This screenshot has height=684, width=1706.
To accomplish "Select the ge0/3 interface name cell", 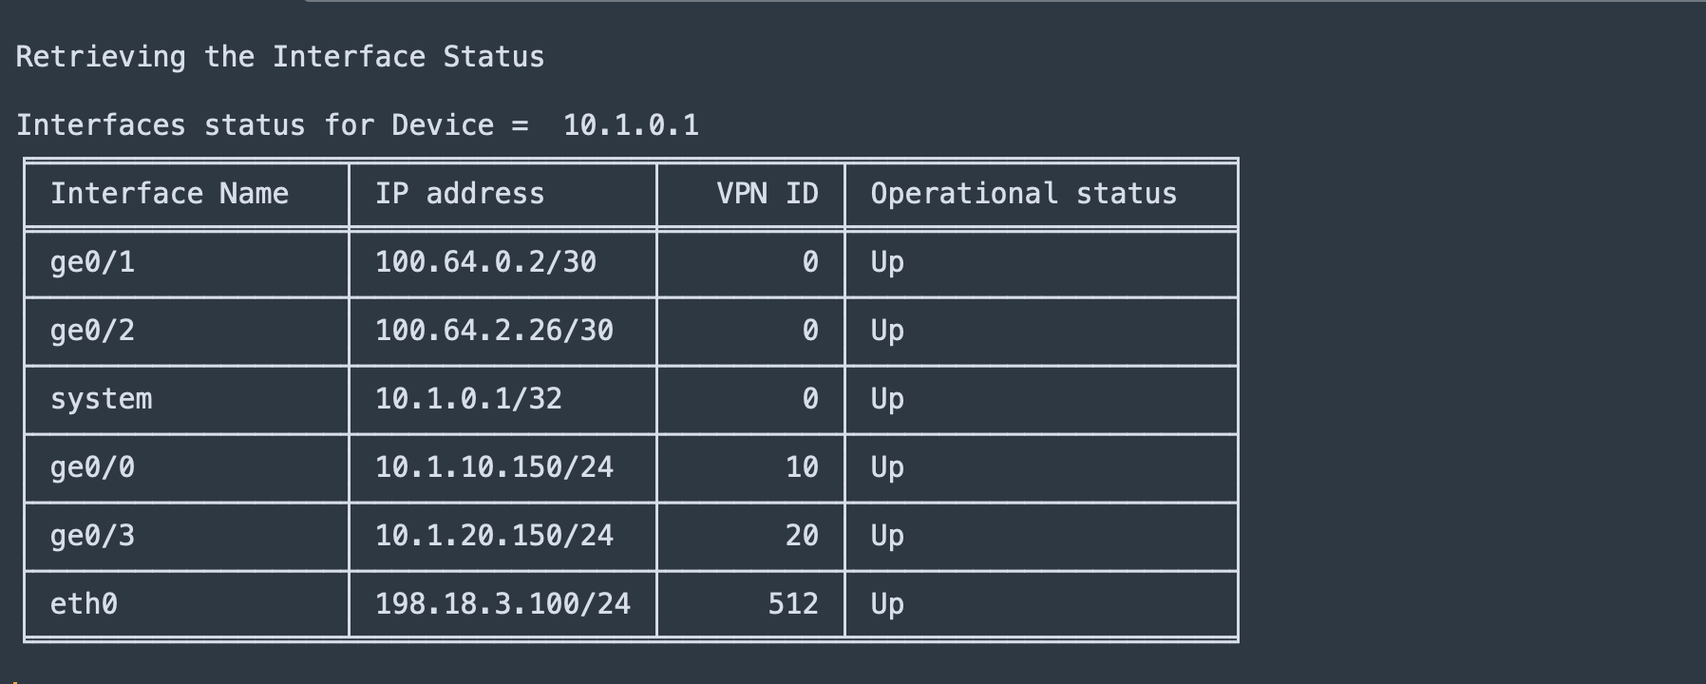I will point(92,536).
